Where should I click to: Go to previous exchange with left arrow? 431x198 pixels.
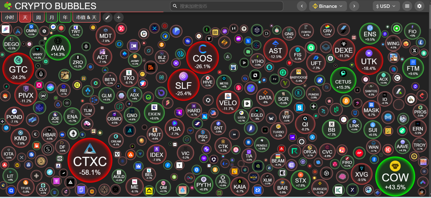click(x=302, y=6)
